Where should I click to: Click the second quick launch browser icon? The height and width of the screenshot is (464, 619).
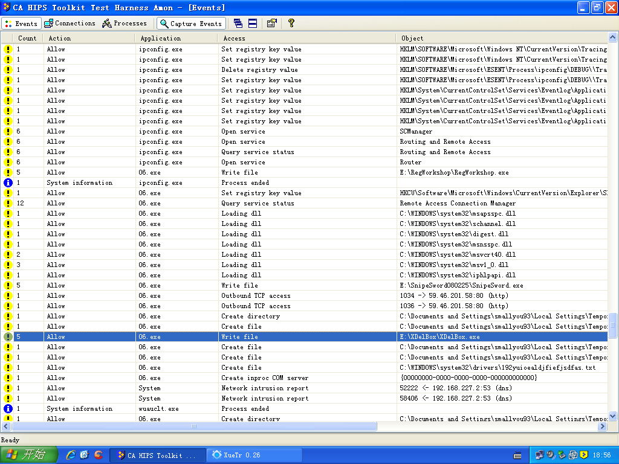coord(85,455)
